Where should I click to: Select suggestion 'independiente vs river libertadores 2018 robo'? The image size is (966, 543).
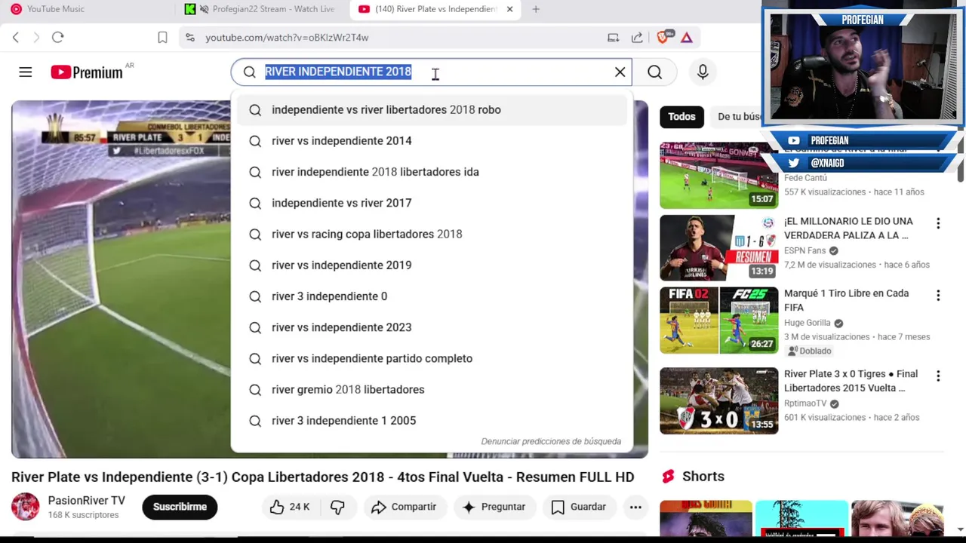coord(432,110)
